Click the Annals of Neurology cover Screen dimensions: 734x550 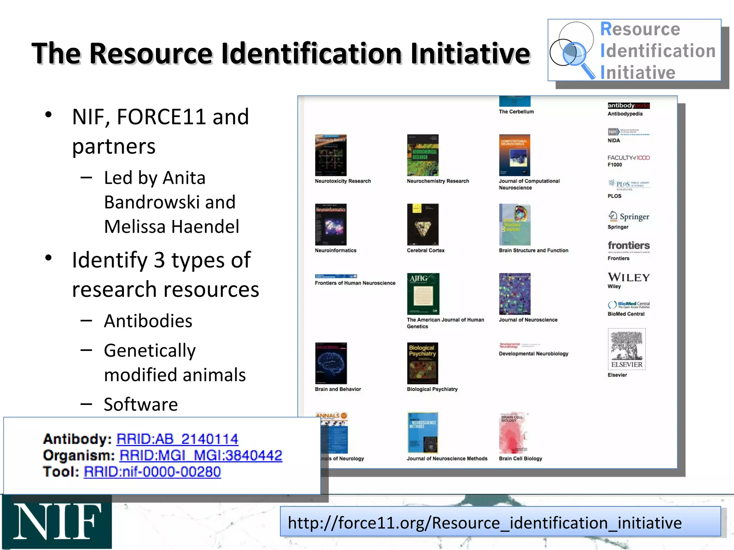332,433
